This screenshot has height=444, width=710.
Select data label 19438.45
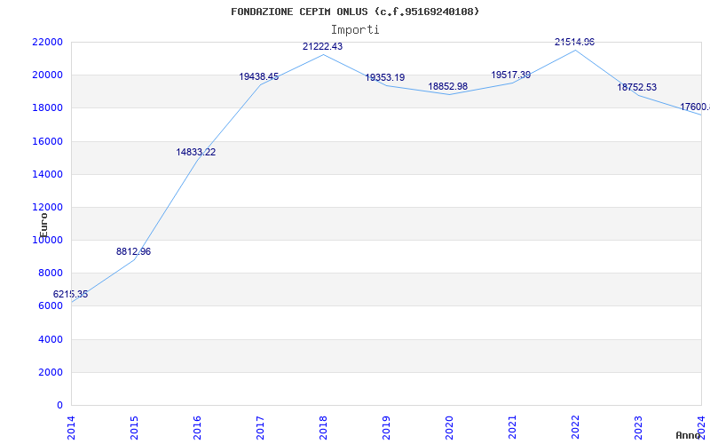(x=259, y=77)
